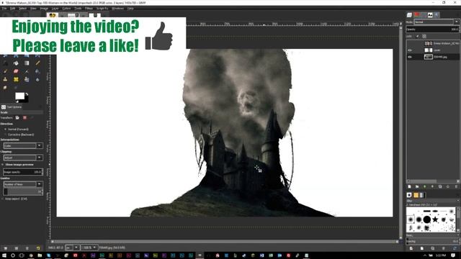Select the large hard round brush
Screen dimensions: 461x259
(x=427, y=219)
